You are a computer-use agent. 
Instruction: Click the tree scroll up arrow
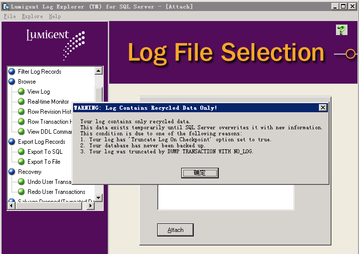pos(99,71)
